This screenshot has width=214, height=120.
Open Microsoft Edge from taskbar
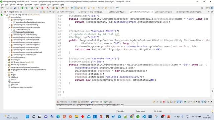click(58, 117)
